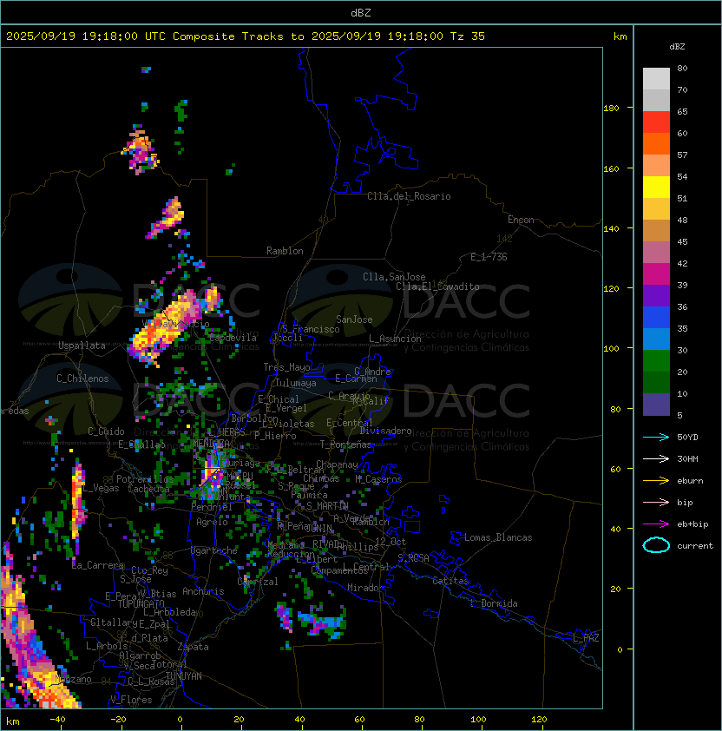Click the magenta eb+bip arrow legend icon
The height and width of the screenshot is (731, 722).
(656, 524)
